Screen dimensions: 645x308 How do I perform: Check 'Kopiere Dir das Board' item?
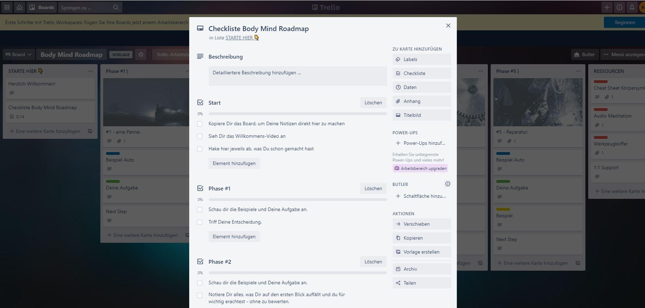[200, 124]
